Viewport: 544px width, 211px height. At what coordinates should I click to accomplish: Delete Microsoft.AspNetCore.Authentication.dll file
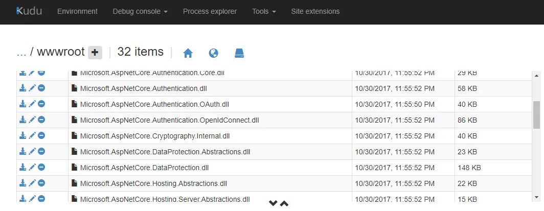[41, 88]
